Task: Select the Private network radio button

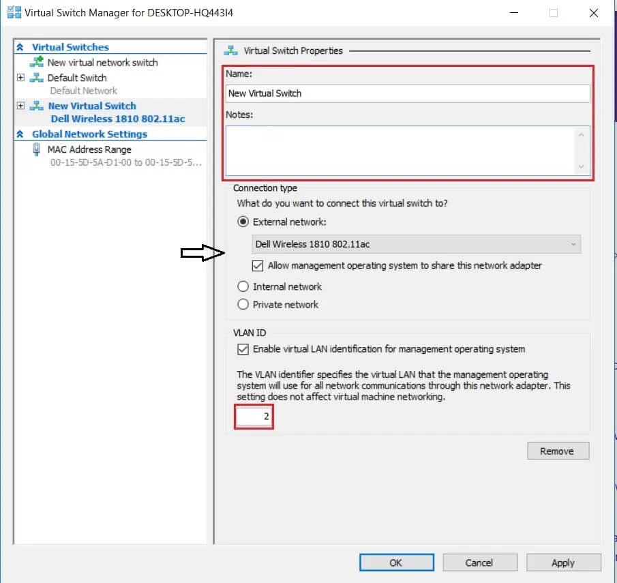Action: [243, 305]
